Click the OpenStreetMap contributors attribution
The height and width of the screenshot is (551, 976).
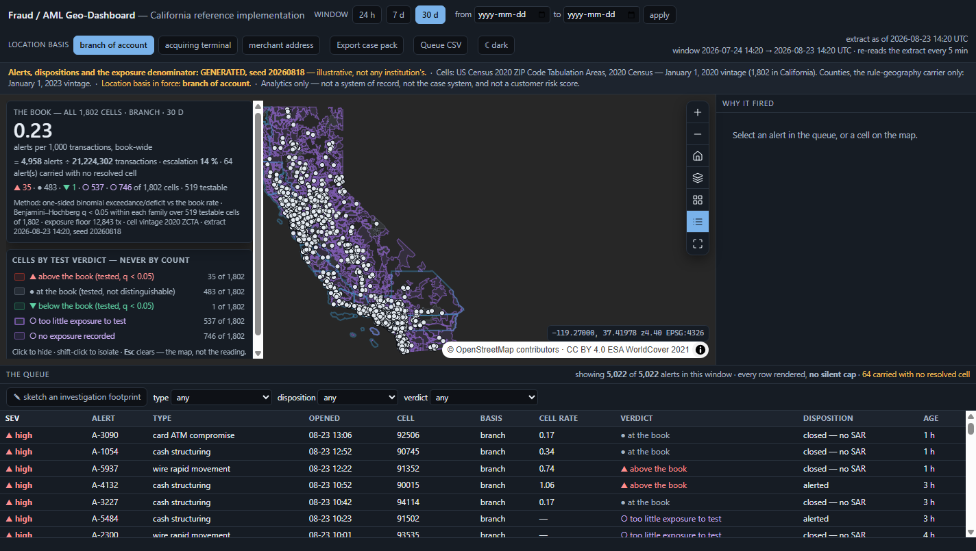click(x=503, y=350)
